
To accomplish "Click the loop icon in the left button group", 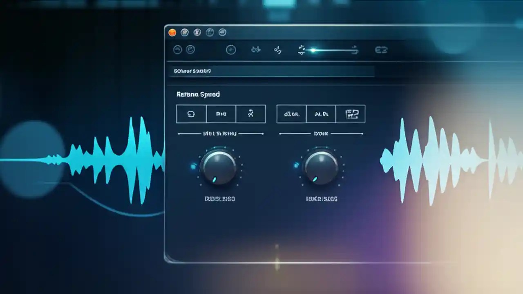I will point(191,114).
